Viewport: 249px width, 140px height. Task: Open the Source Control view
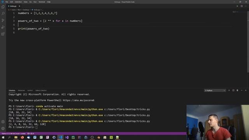pyautogui.click(x=3, y=20)
